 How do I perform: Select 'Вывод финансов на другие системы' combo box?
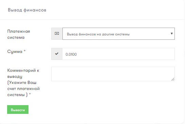pos(118,34)
